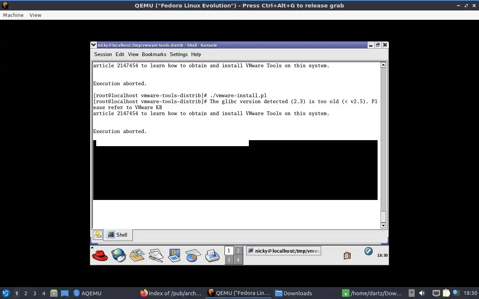Click './vmware-install.pl' command text

point(238,95)
